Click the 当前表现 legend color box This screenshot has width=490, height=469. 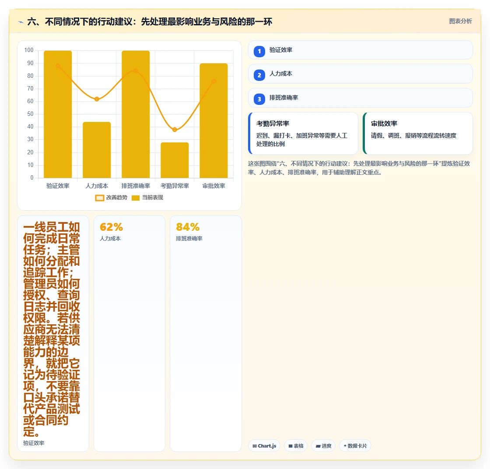point(136,198)
